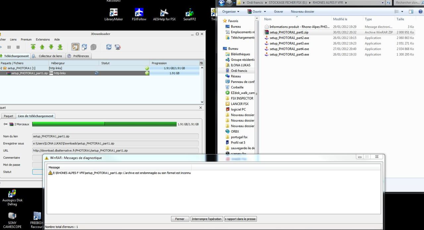The height and width of the screenshot is (230, 424).
Task: Change view with the Explorer view icon
Action: coord(397,12)
